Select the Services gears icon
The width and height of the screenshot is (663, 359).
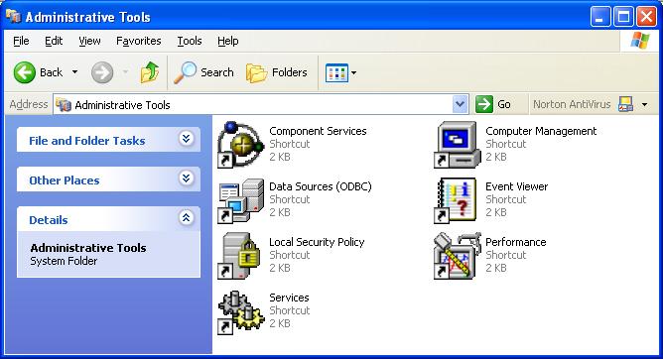241,312
